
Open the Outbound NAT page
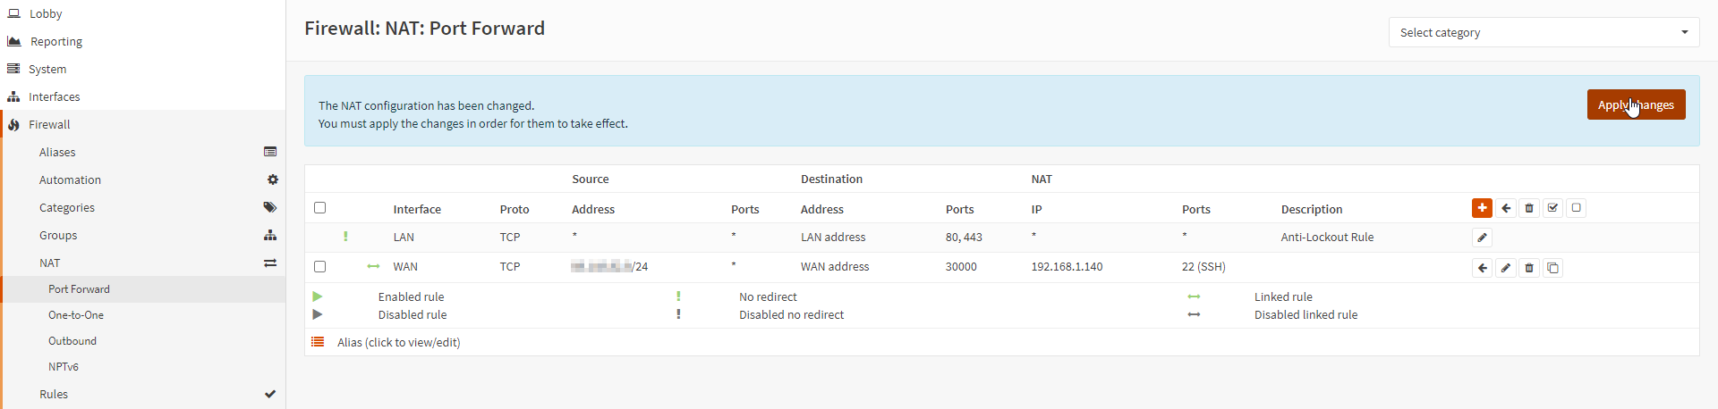pyautogui.click(x=72, y=341)
